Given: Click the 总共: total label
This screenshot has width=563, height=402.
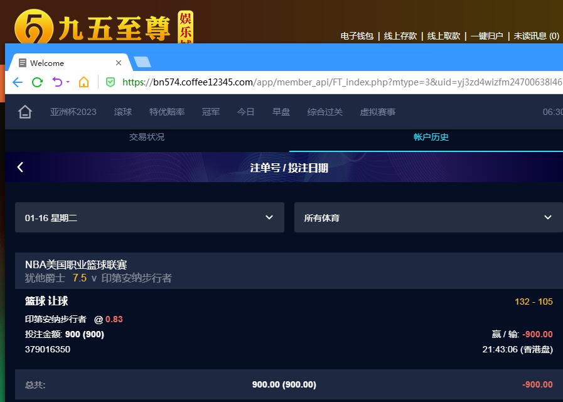Looking at the screenshot, I should click(35, 385).
